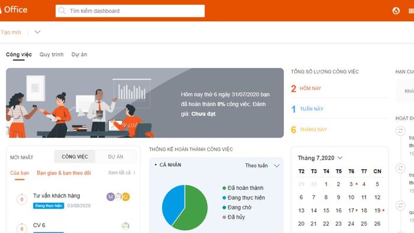Select day 24 in the calendar
Screen dimensions: 414x233
click(x=351, y=224)
